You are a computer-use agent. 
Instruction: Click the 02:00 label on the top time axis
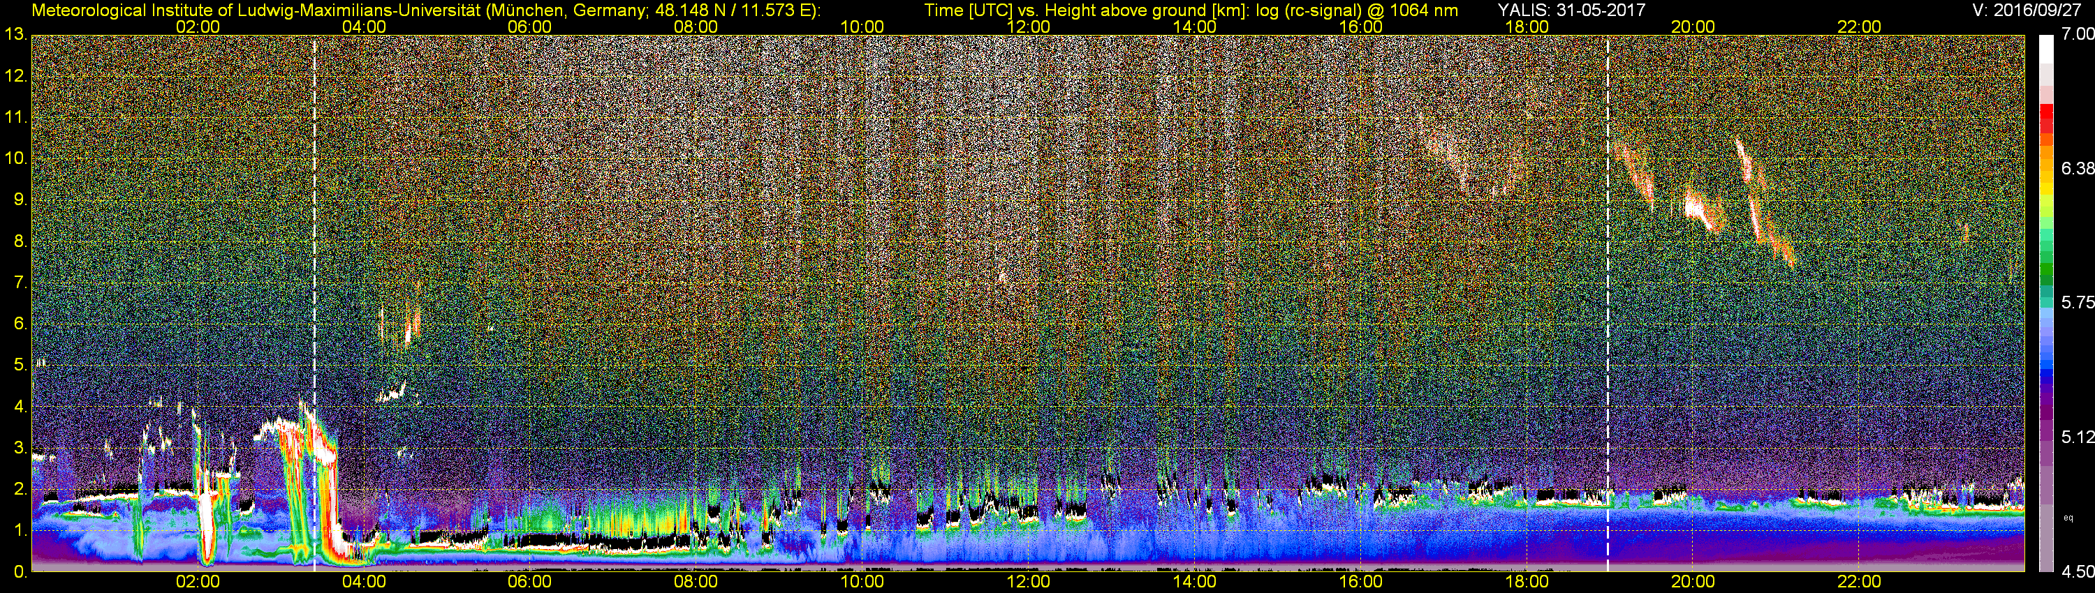(198, 27)
